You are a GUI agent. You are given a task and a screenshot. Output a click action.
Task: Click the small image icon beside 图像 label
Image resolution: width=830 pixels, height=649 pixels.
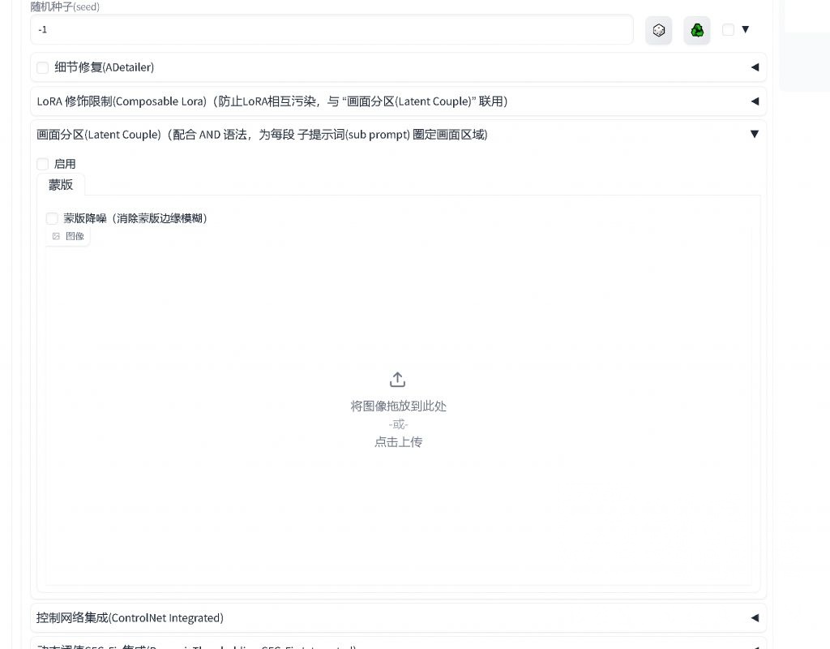(56, 236)
